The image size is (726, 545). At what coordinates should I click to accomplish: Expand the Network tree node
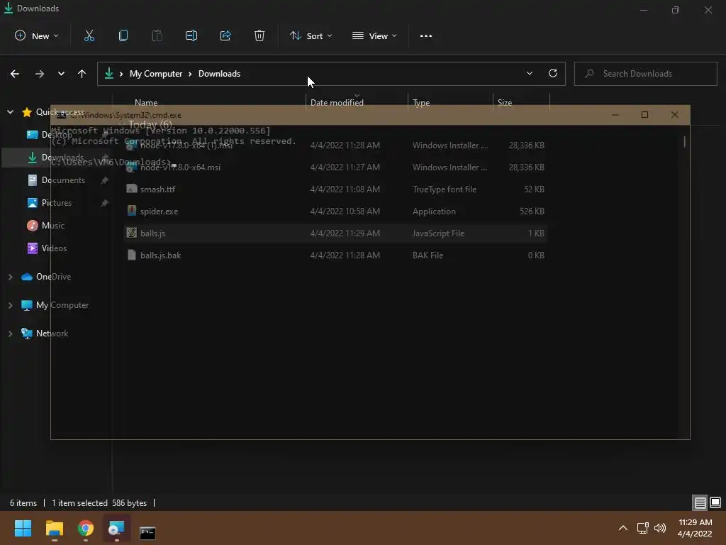pos(10,334)
